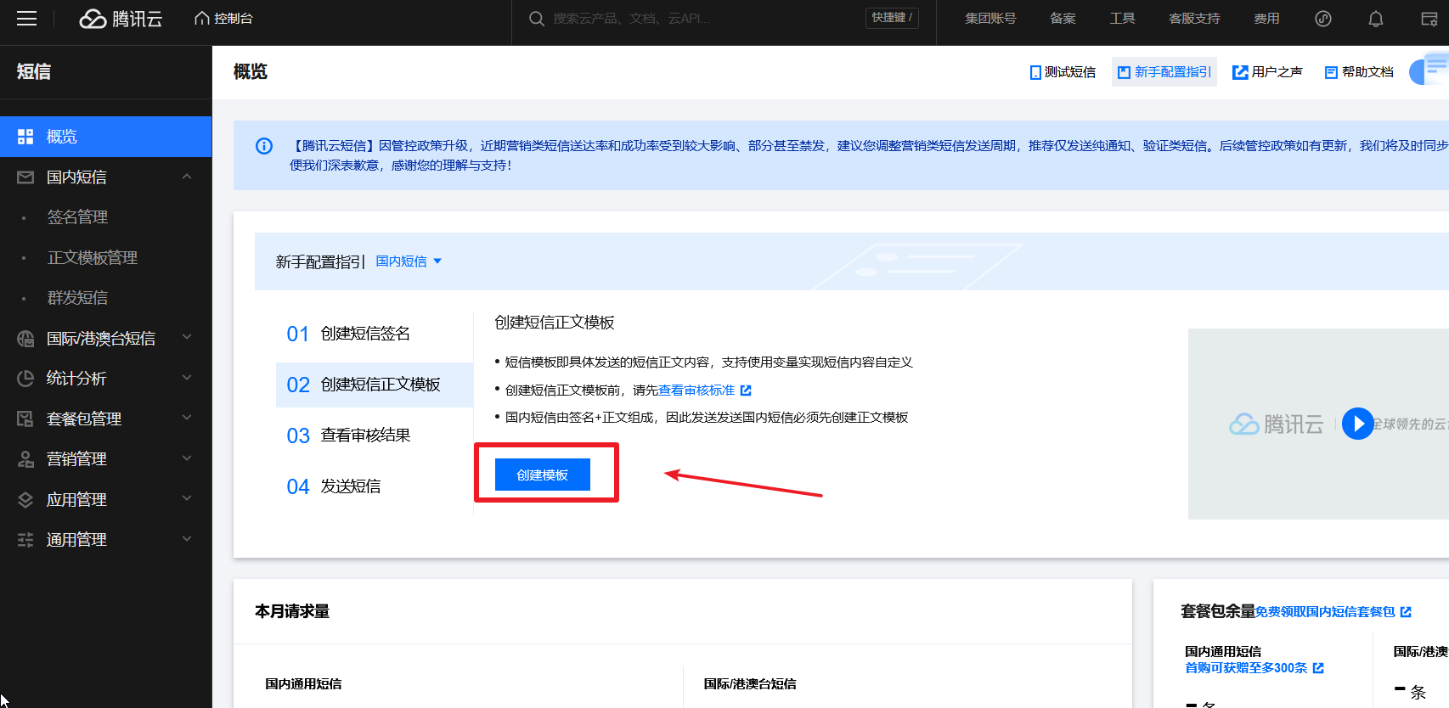Screen dimensions: 1449x708
Task: Open 客服支持 in top bar
Action: (1194, 19)
